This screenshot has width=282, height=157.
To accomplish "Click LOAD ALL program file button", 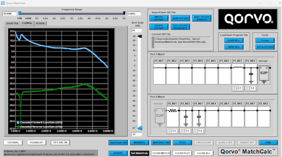I will 234,40.
